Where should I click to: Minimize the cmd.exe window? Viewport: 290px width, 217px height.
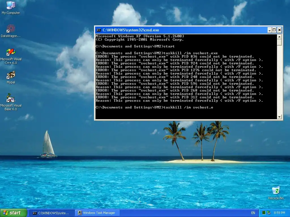(x=270, y=30)
